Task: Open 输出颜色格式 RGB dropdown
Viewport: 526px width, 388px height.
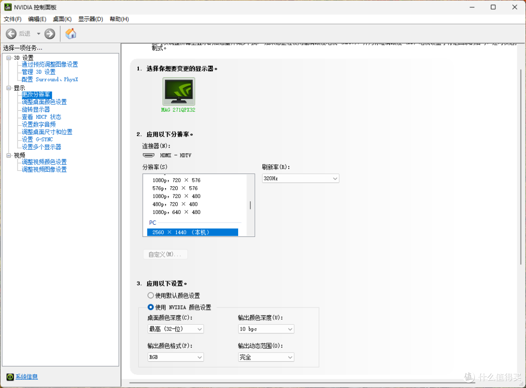Action: coord(175,357)
